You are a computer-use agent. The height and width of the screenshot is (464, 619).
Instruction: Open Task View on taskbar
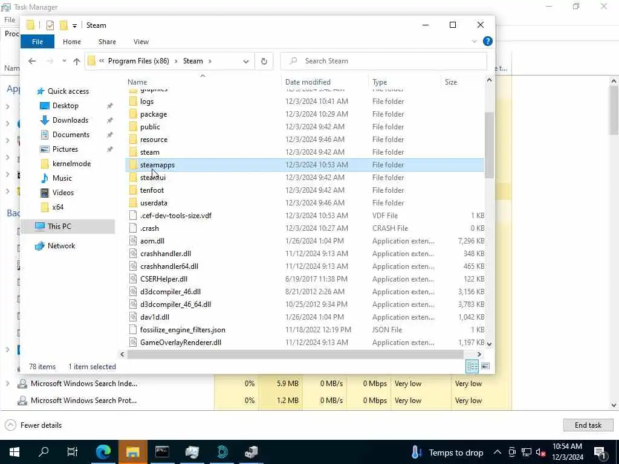[73, 452]
